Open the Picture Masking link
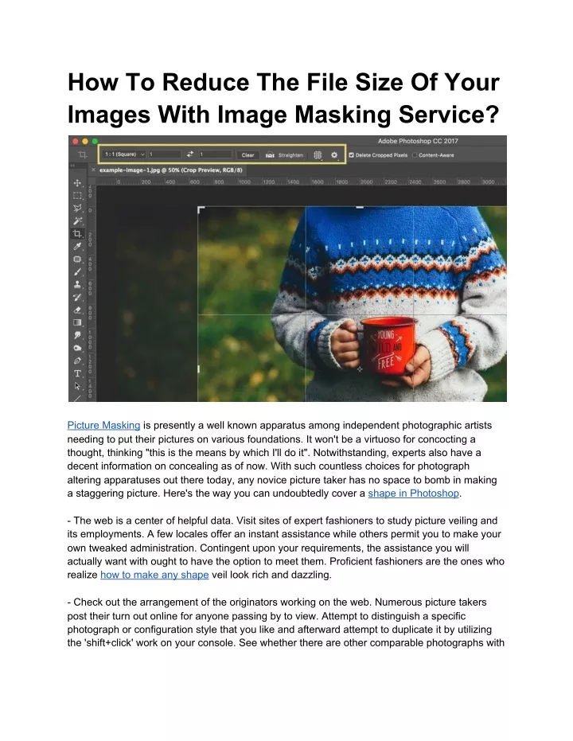573x741 pixels. [103, 425]
